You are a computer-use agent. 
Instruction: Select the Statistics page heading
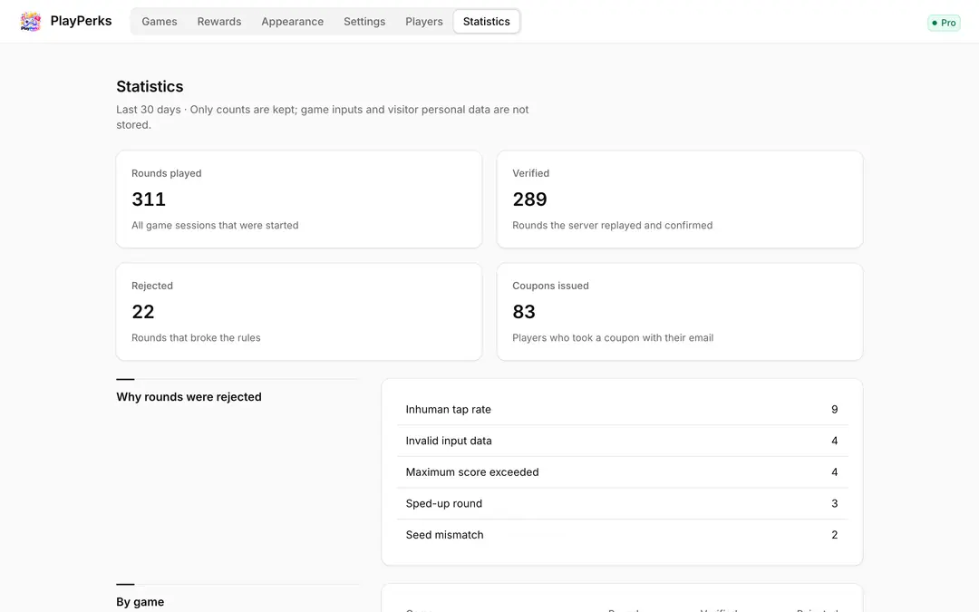pyautogui.click(x=150, y=86)
